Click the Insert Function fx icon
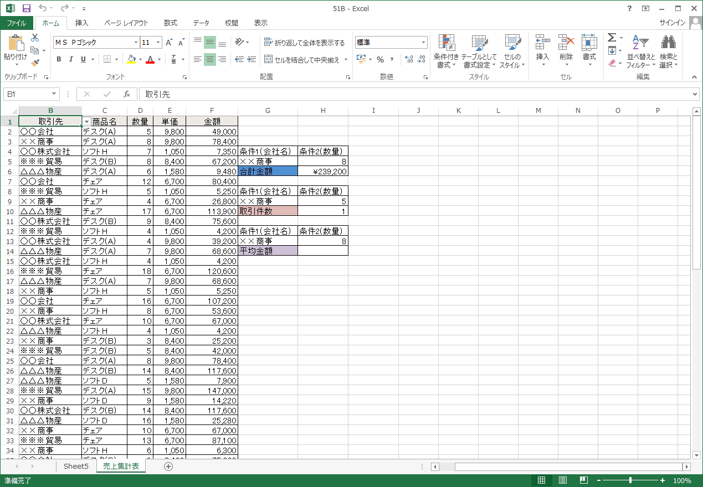 coord(127,94)
